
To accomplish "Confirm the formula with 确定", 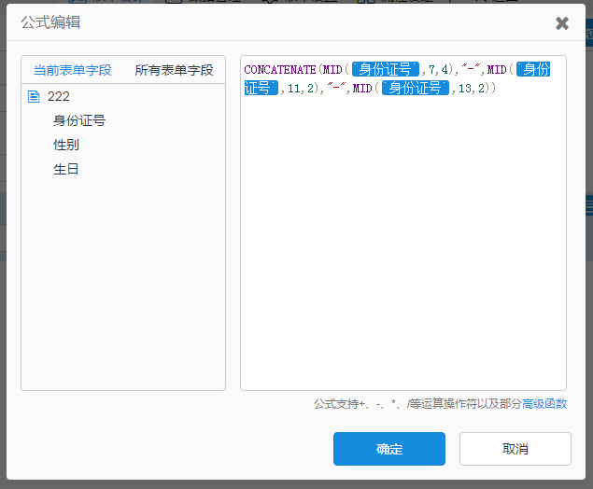I will [x=388, y=449].
